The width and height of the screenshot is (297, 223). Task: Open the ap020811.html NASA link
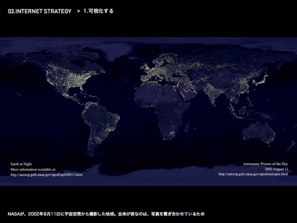click(x=47, y=174)
